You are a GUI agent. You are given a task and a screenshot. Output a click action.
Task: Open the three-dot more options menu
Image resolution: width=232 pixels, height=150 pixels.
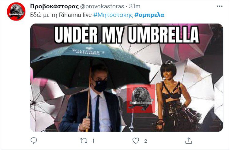pos(219,6)
